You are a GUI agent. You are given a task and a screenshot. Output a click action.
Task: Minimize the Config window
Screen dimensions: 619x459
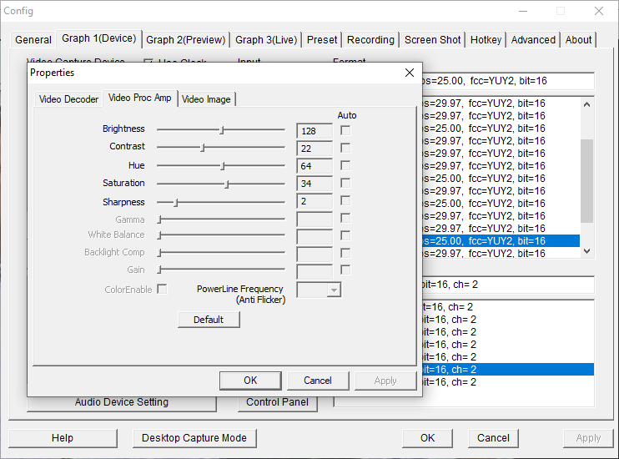523,11
